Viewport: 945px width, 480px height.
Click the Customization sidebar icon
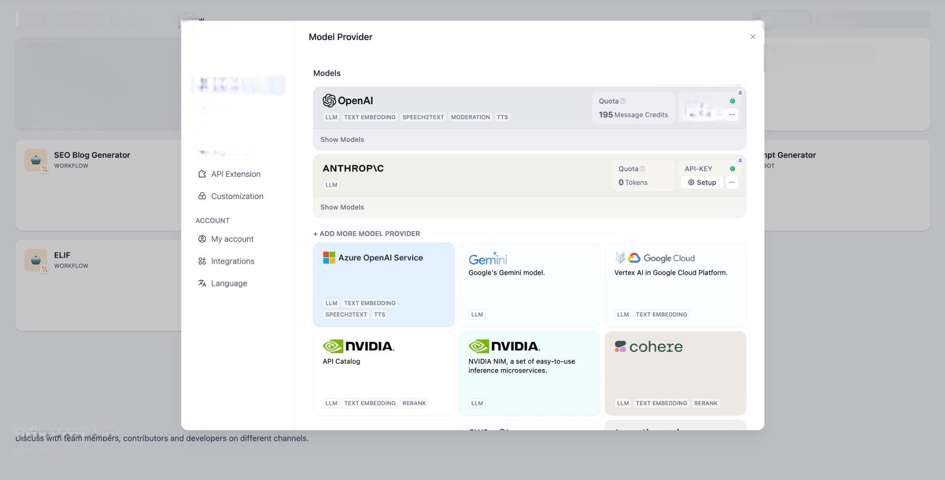click(x=202, y=196)
